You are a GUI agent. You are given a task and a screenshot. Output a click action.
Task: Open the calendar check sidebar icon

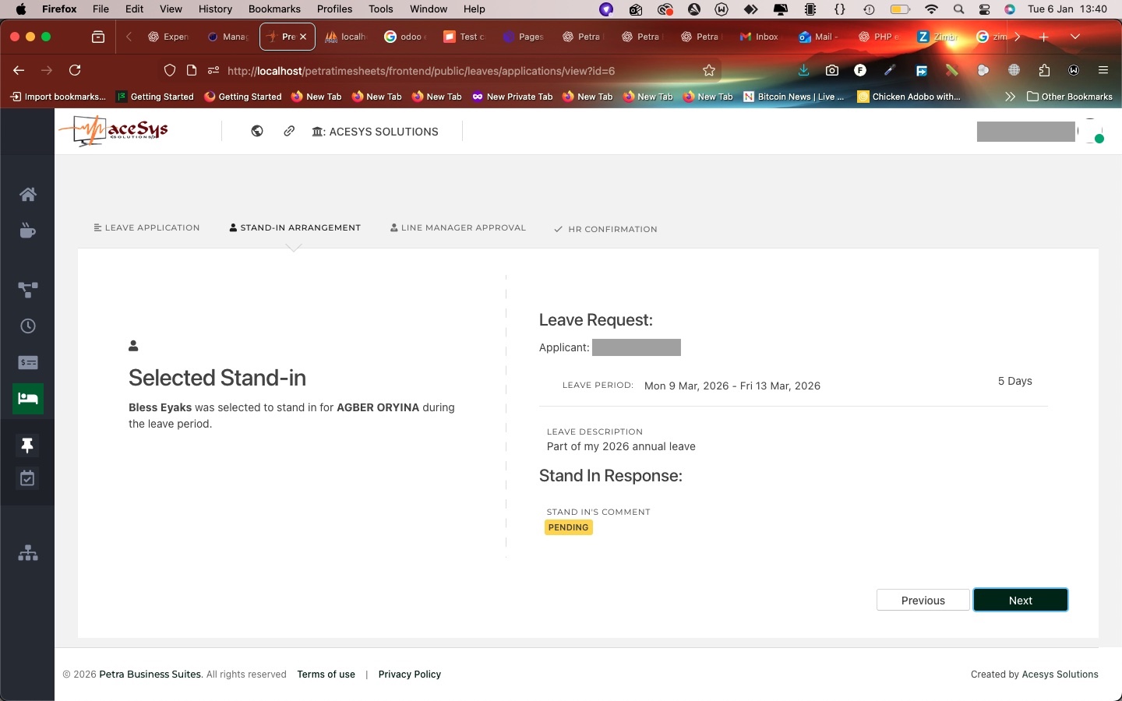pos(28,479)
